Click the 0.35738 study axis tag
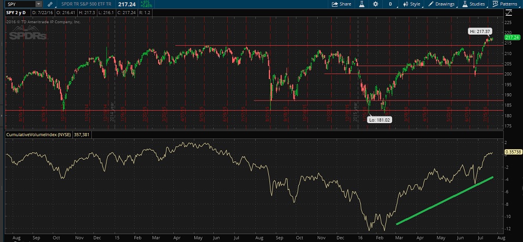 point(512,153)
